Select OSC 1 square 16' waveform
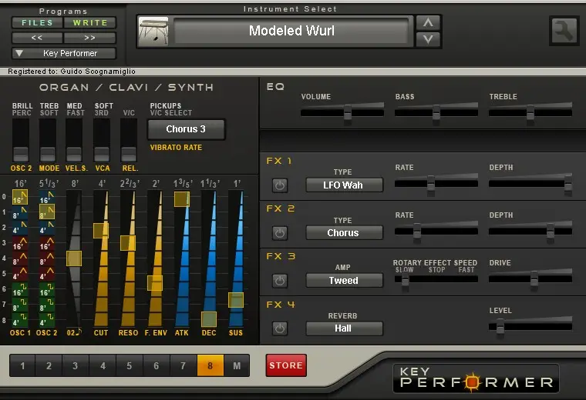 [x=20, y=290]
